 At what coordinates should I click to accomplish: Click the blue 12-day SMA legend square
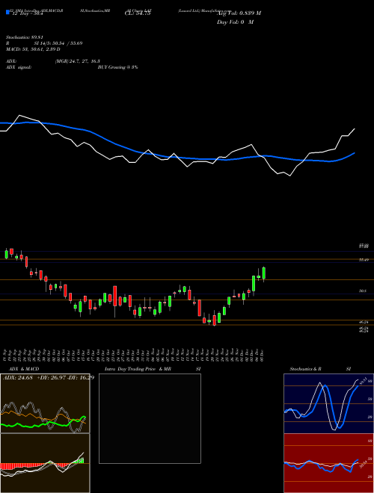7,12
